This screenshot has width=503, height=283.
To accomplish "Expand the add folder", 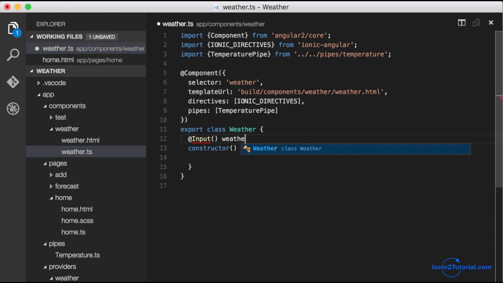I will pyautogui.click(x=51, y=175).
